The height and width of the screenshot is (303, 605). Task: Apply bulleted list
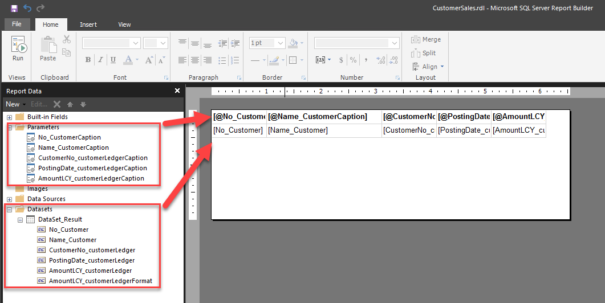click(x=222, y=60)
